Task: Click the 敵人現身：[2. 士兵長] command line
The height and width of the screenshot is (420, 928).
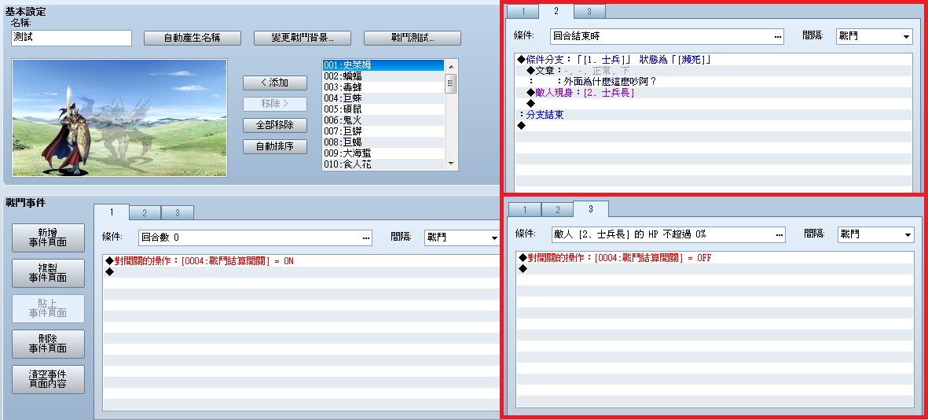Action: click(713, 92)
